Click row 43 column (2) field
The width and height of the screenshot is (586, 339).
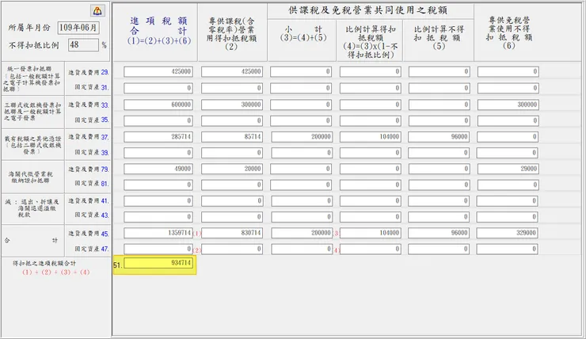(232, 217)
